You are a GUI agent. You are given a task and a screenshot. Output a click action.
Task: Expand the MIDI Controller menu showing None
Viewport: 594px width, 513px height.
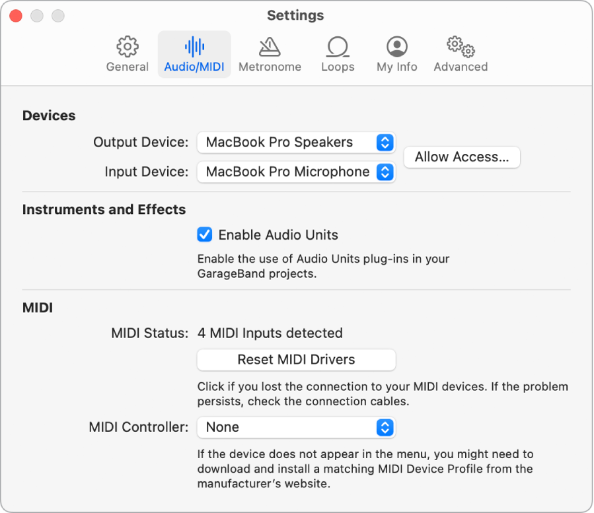[295, 427]
